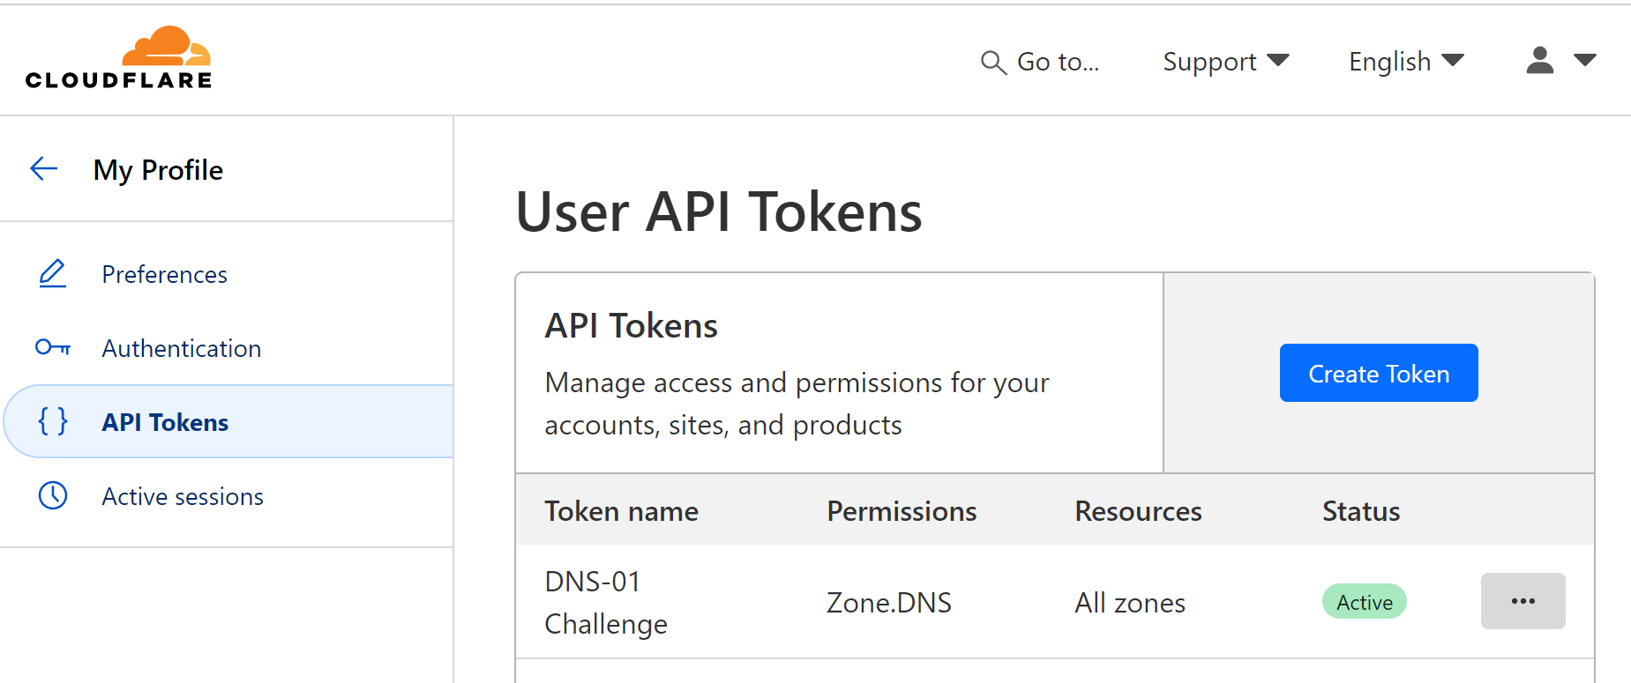Click the Cloudflare logo
This screenshot has height=683, width=1631.
(118, 58)
